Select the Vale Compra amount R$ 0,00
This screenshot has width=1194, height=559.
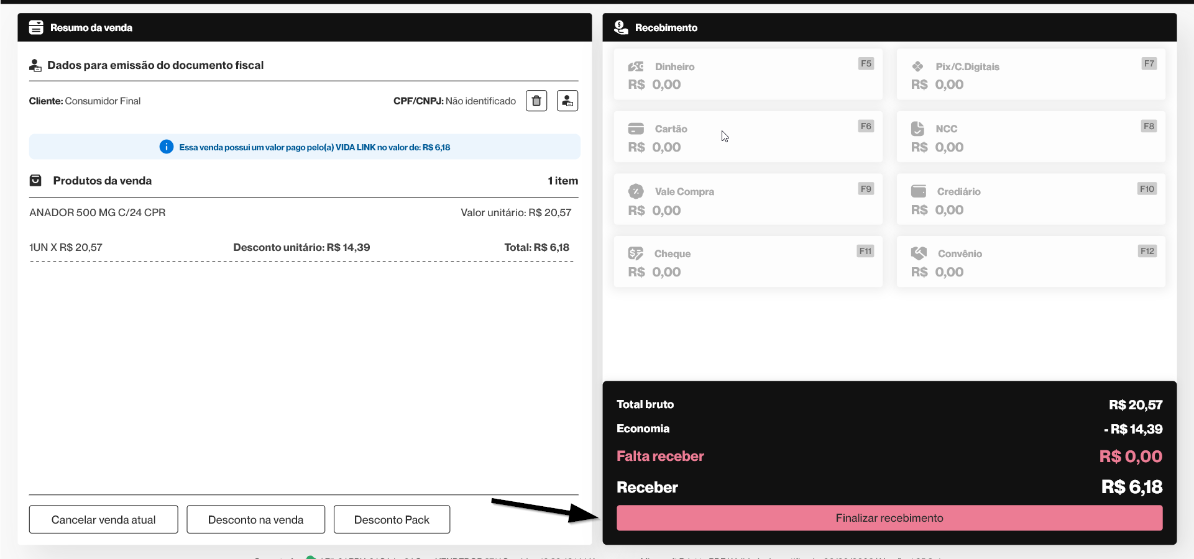pos(654,211)
